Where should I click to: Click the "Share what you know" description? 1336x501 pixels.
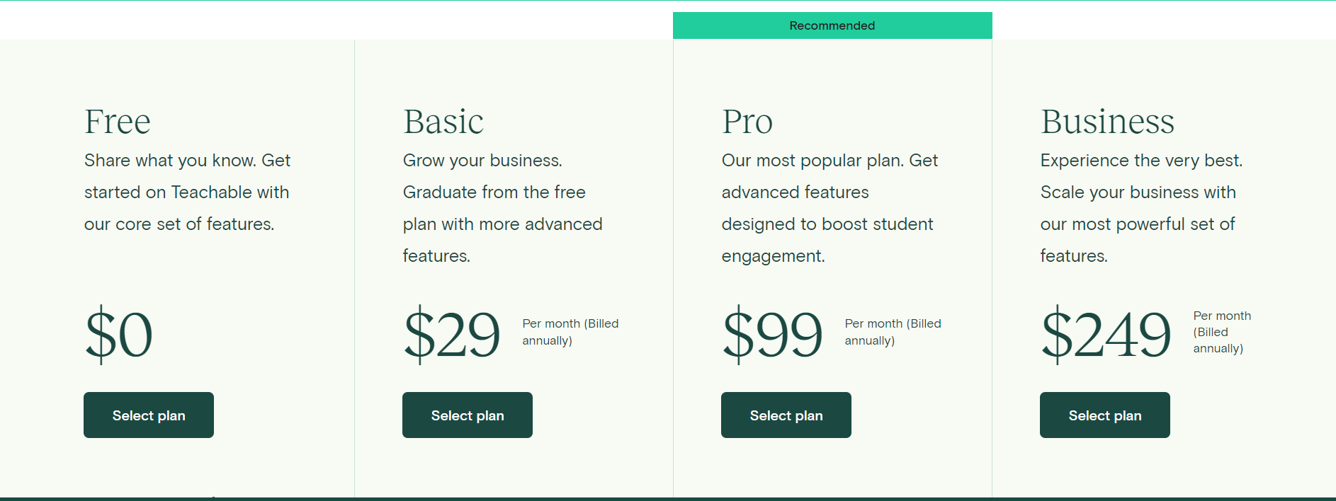click(x=187, y=192)
